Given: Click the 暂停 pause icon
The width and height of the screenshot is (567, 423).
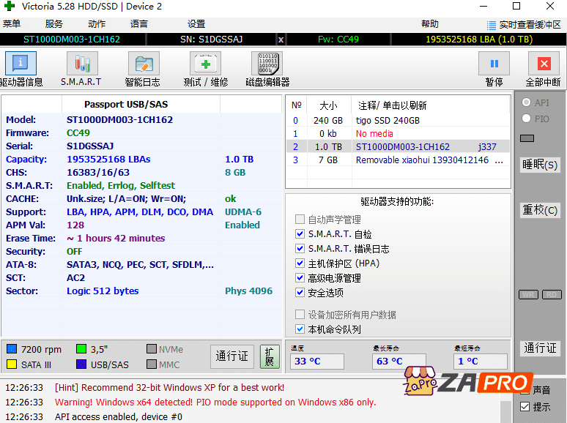Looking at the screenshot, I should 494,64.
